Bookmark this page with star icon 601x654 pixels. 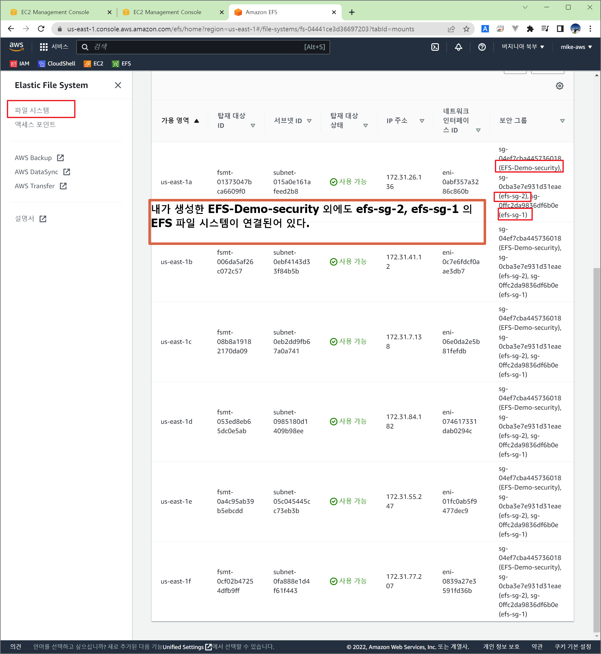pyautogui.click(x=466, y=29)
